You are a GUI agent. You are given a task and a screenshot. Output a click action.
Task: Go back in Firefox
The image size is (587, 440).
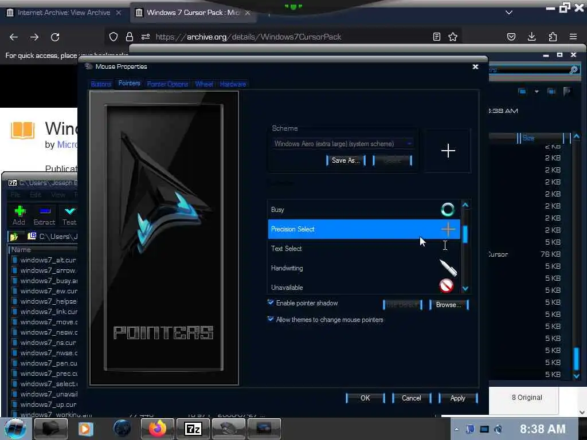(14, 37)
